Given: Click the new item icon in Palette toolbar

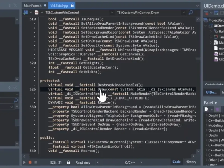Looking at the screenshot, I should (206, 109).
